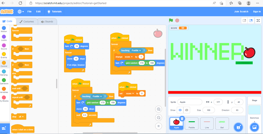The height and width of the screenshot is (134, 263).
Task: Delete the Apple sprite with trash icon
Action: click(x=182, y=118)
